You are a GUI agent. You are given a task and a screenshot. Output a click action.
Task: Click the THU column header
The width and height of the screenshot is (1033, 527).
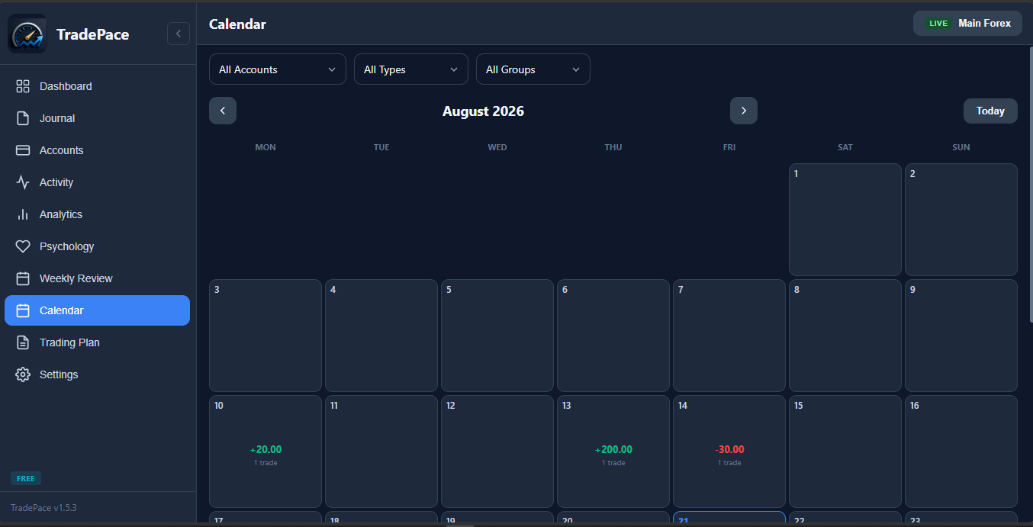point(613,147)
